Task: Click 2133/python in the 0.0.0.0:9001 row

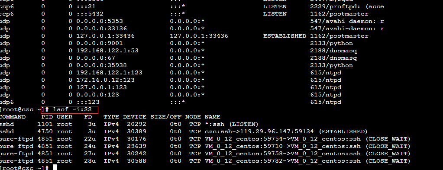Action: (331, 43)
